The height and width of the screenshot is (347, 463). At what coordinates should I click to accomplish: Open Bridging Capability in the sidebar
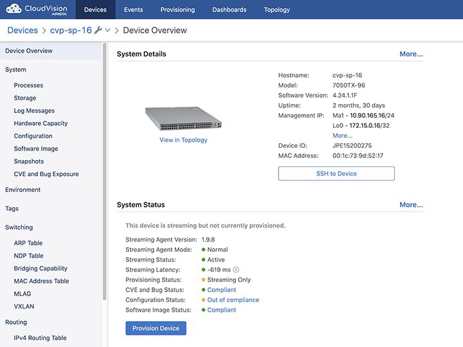coord(41,269)
